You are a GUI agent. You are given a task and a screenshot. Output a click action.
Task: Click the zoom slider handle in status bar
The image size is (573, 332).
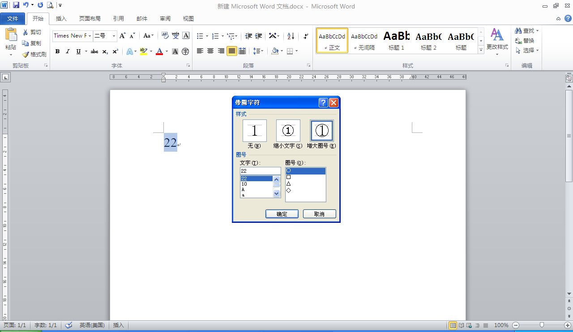[542, 325]
